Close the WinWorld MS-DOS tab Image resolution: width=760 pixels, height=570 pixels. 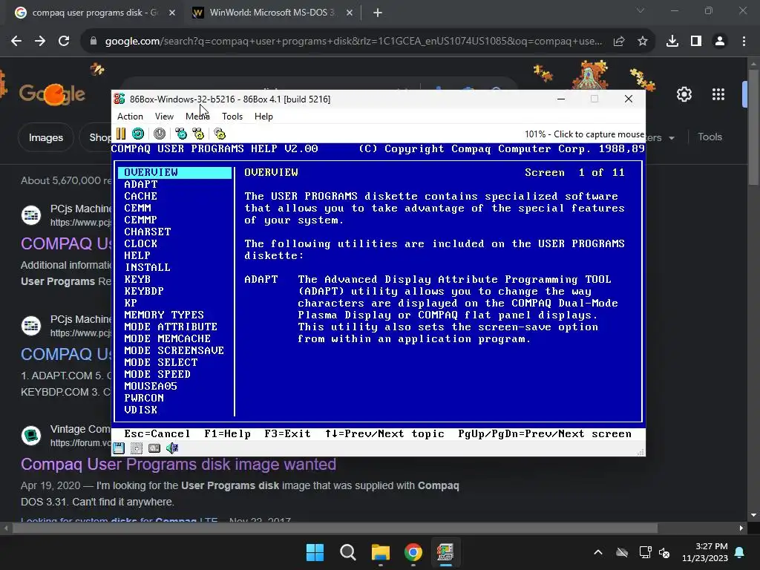pos(350,13)
